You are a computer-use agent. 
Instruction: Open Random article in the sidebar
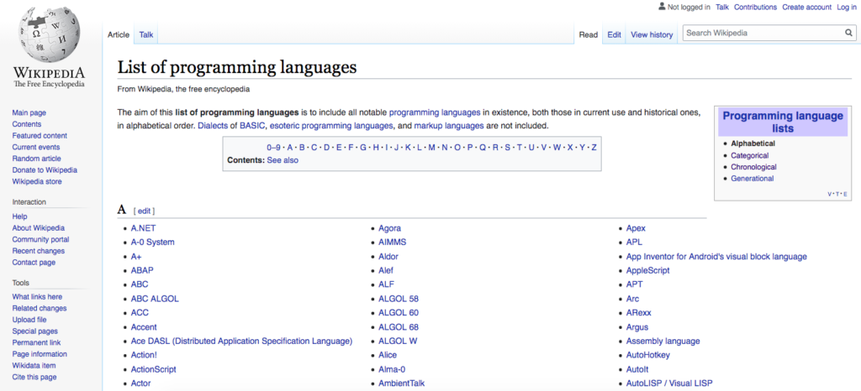36,159
